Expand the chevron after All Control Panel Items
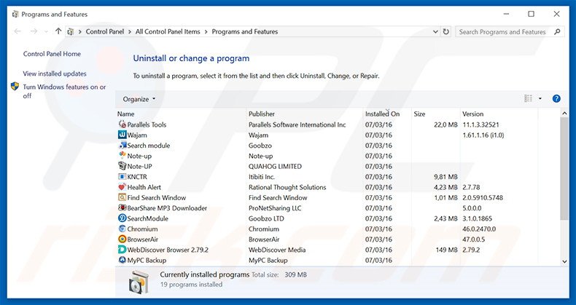 click(206, 32)
